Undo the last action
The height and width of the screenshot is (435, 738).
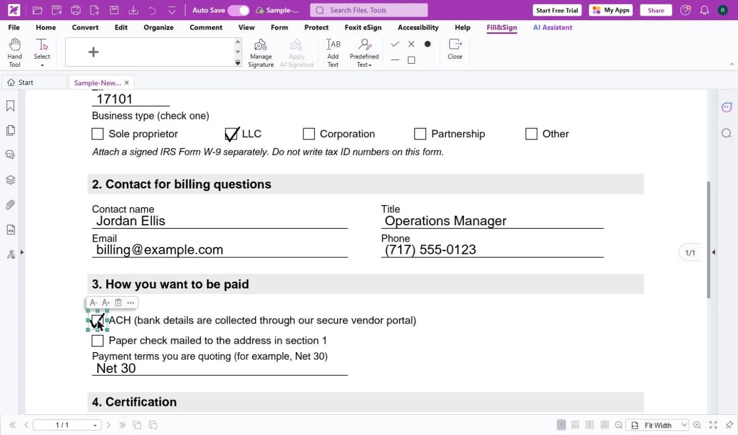[x=152, y=10]
